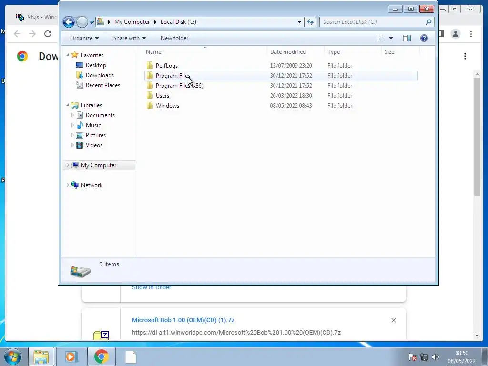
Task: Open the Music library
Action: coord(93,125)
